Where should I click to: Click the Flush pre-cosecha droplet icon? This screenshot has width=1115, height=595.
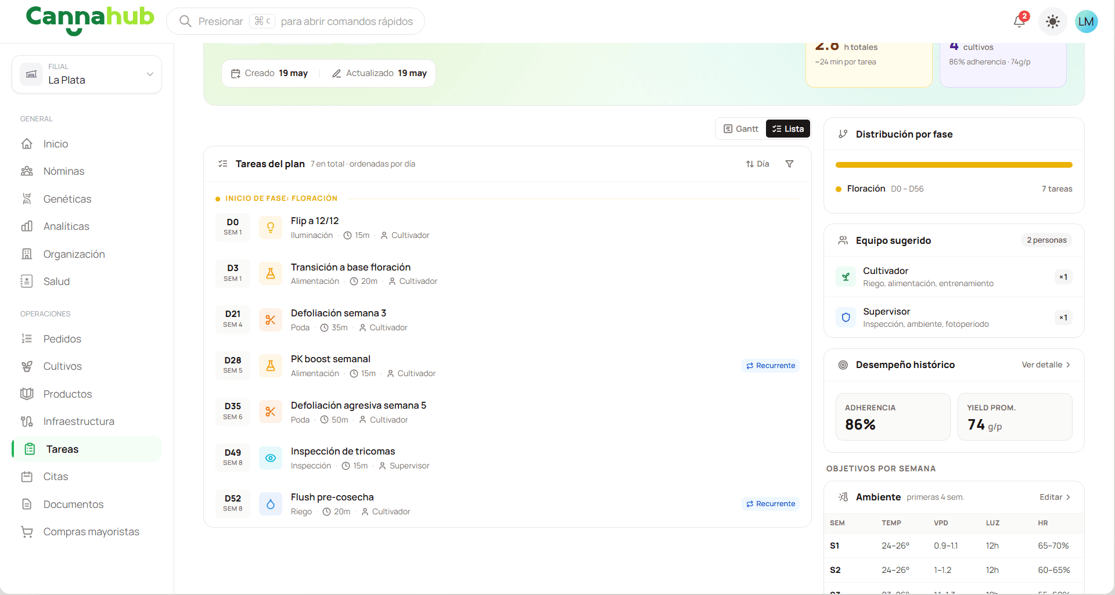point(271,504)
